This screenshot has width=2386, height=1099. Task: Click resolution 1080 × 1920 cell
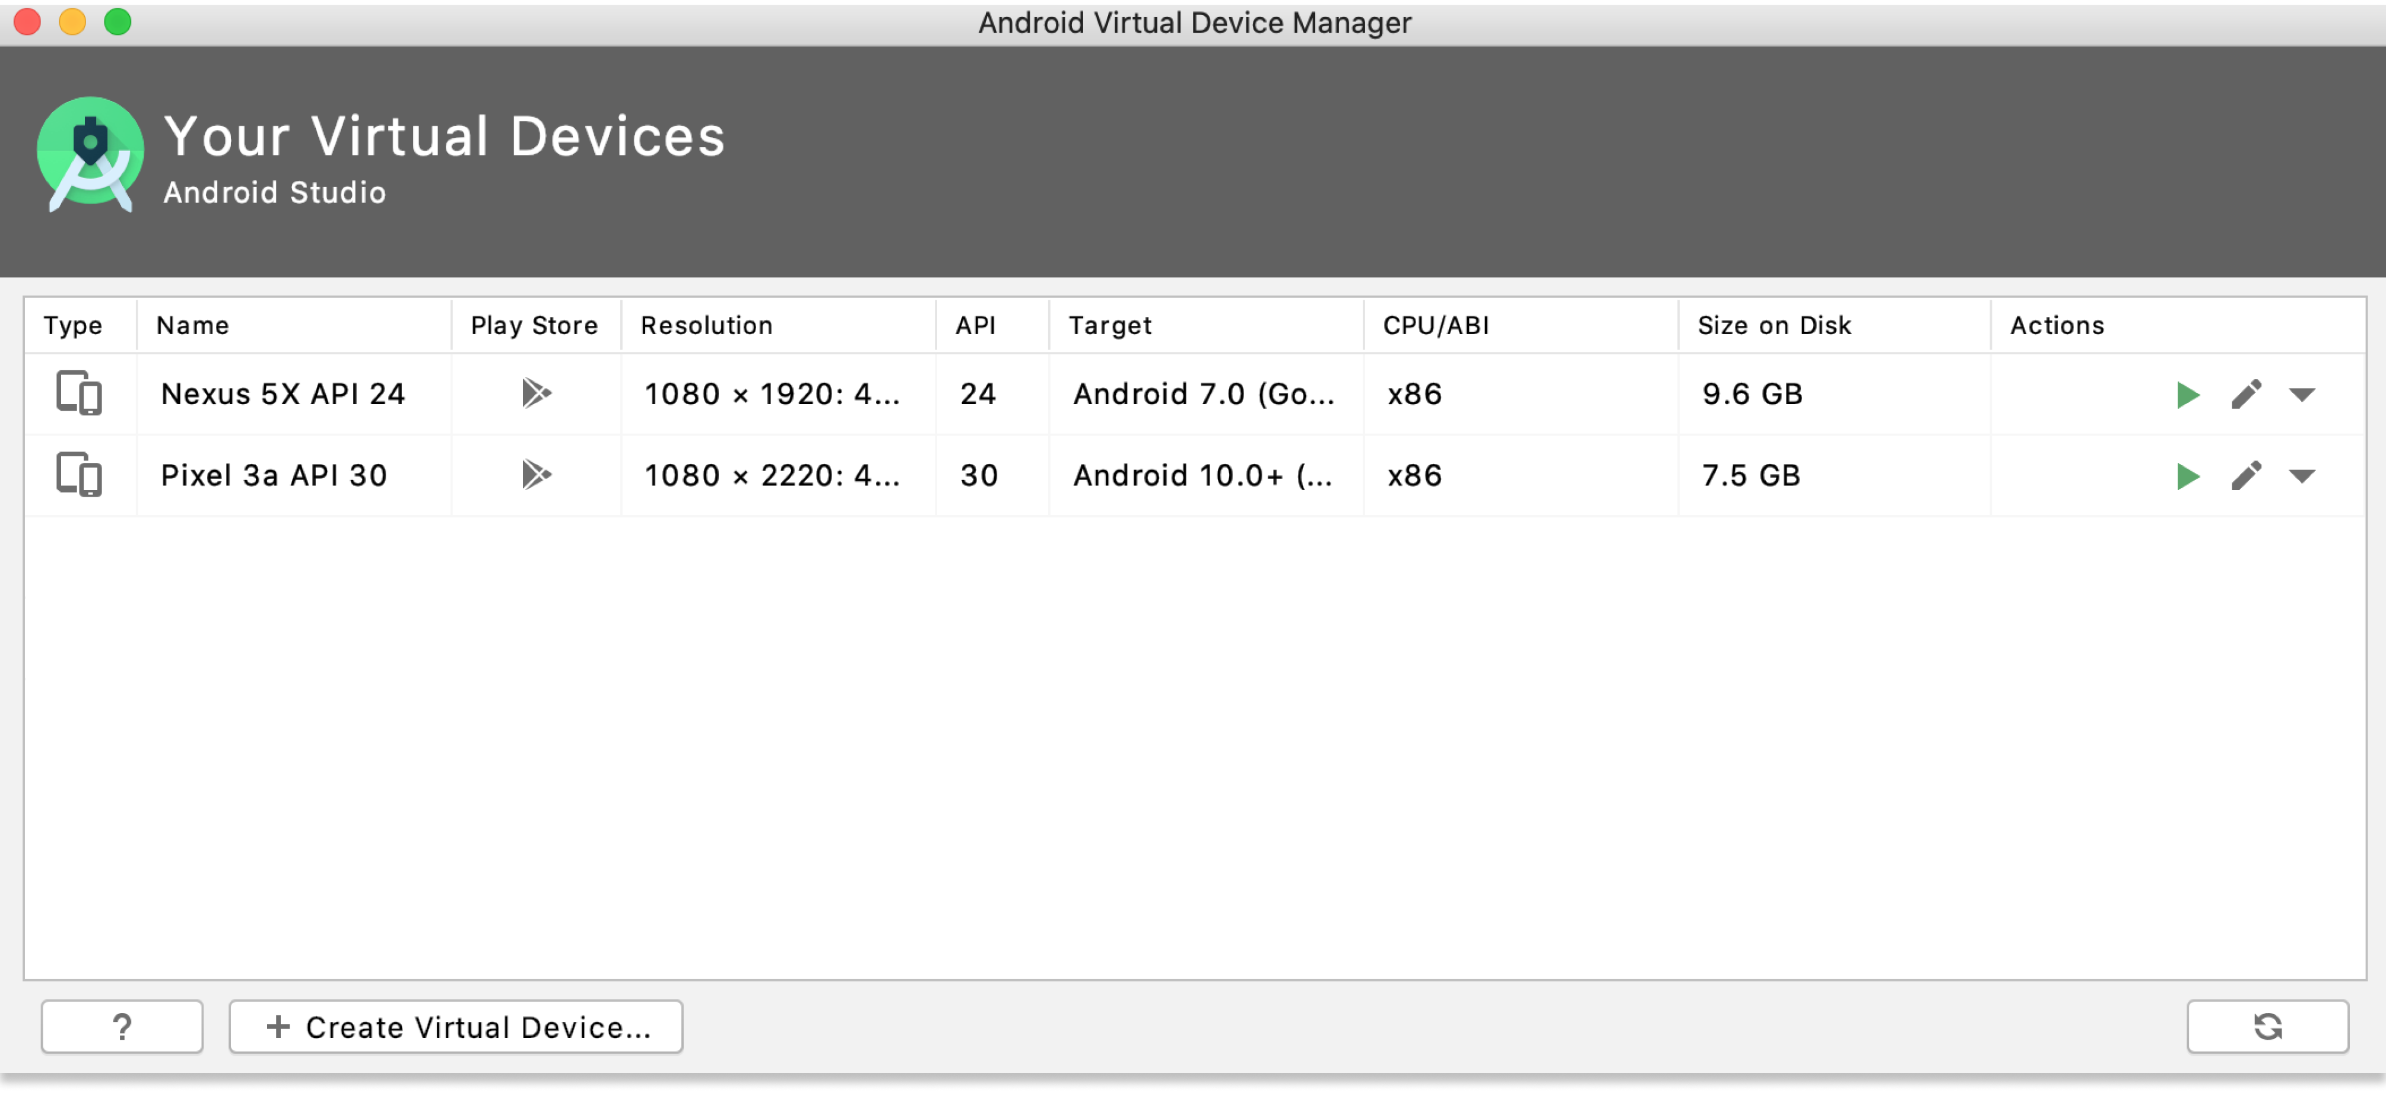[x=778, y=393]
